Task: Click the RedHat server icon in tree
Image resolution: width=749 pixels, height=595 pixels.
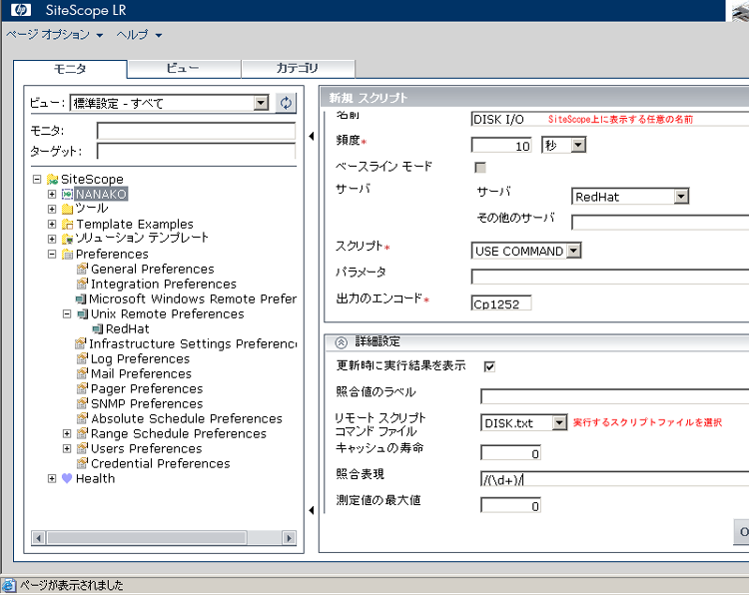Action: (98, 329)
